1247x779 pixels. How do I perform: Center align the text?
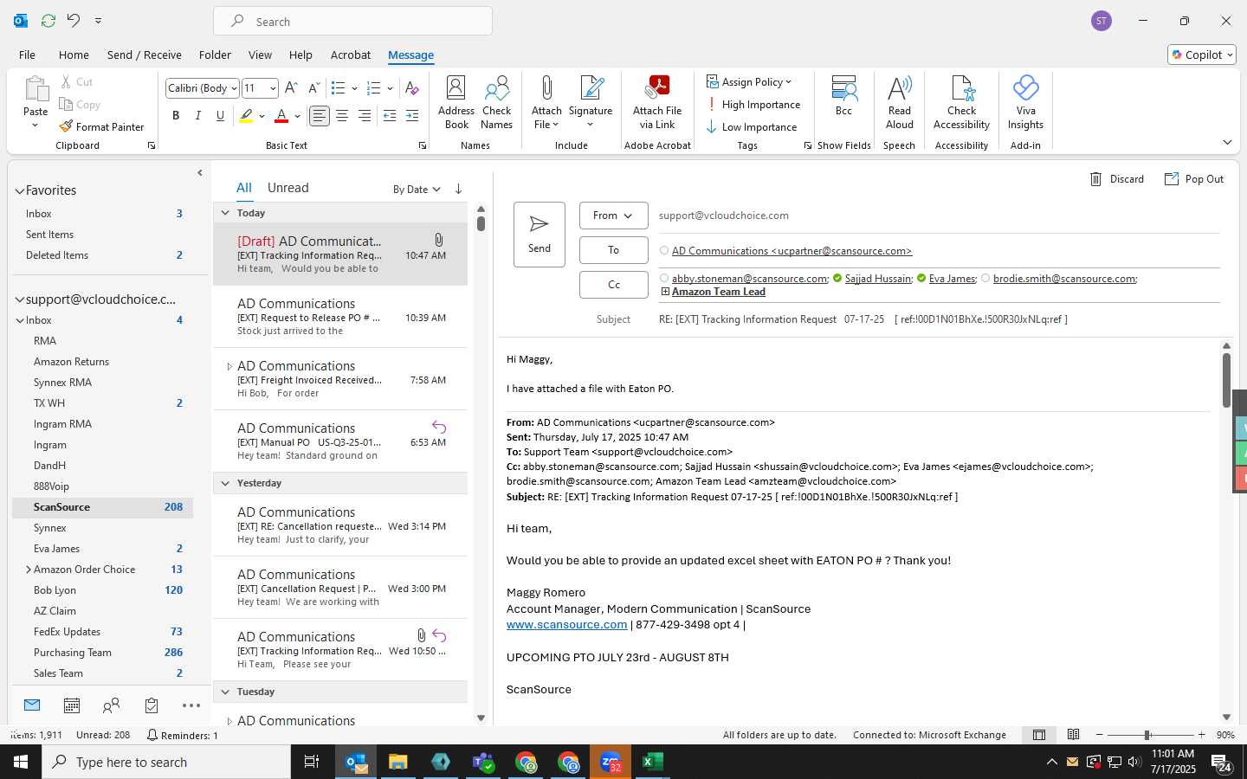tap(342, 115)
